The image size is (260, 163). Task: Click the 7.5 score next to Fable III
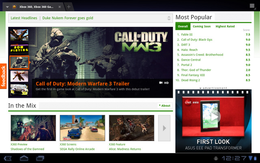tap(248, 35)
